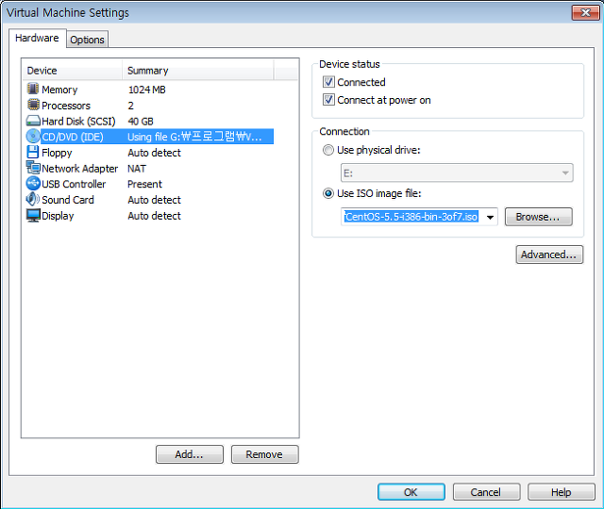Click the Browse... button

tap(539, 217)
